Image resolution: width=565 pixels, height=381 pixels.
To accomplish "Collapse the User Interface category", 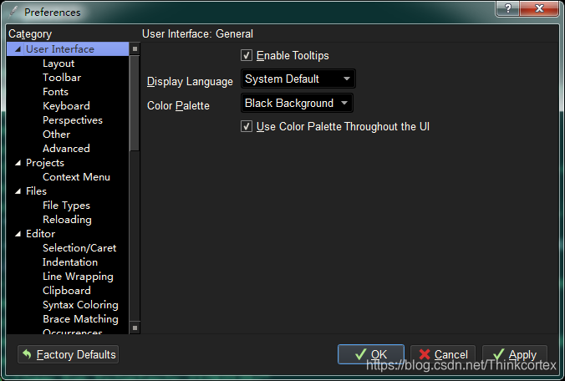I will pyautogui.click(x=18, y=49).
